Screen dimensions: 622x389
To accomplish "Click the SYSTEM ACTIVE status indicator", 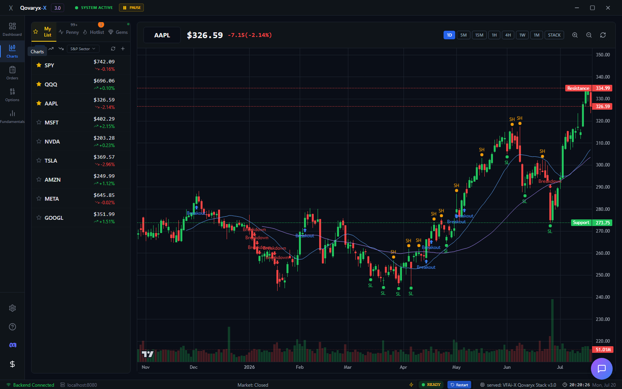I will click(x=94, y=8).
